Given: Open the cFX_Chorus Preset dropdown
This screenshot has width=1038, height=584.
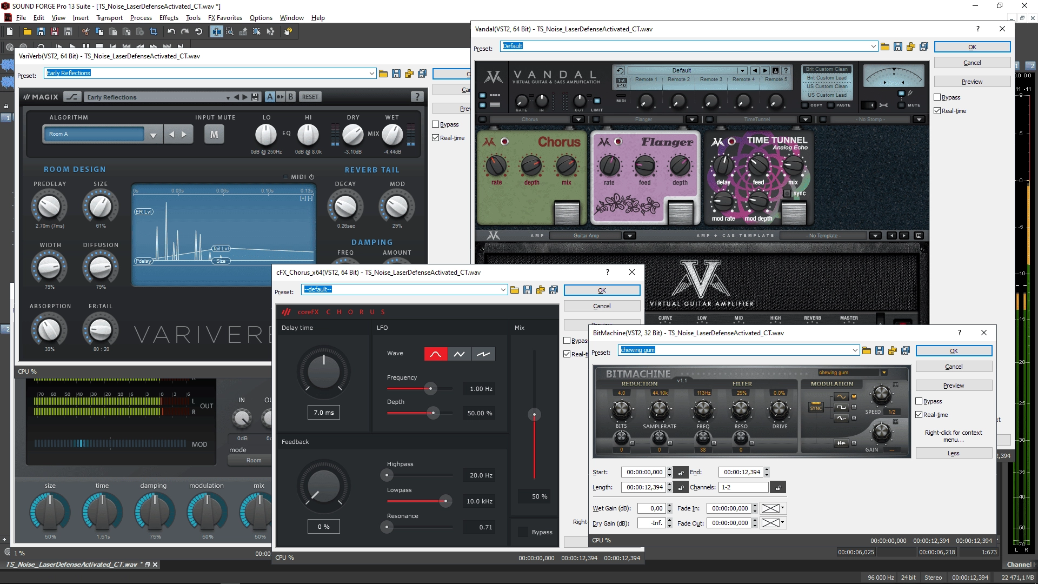Looking at the screenshot, I should [x=503, y=290].
